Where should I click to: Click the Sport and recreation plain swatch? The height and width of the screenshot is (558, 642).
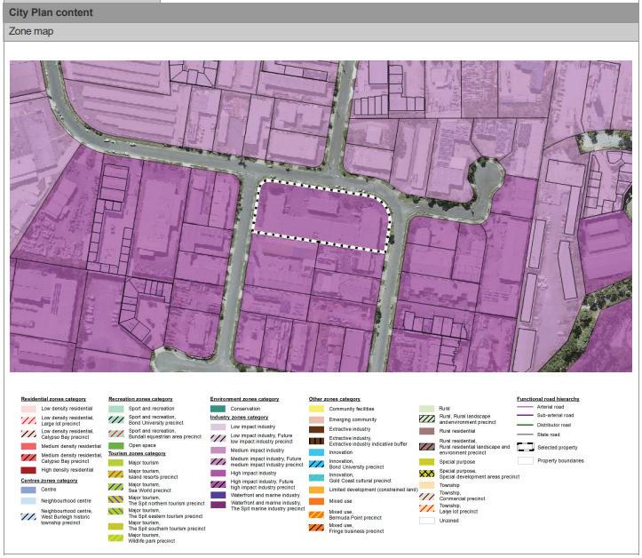(115, 409)
